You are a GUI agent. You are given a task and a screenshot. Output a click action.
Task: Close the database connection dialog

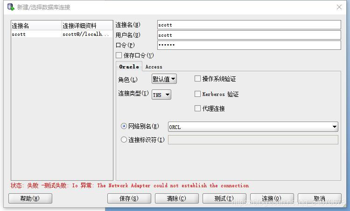(339, 7)
